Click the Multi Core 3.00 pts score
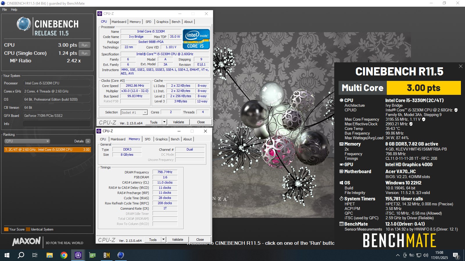The height and width of the screenshot is (261, 465). [x=423, y=88]
